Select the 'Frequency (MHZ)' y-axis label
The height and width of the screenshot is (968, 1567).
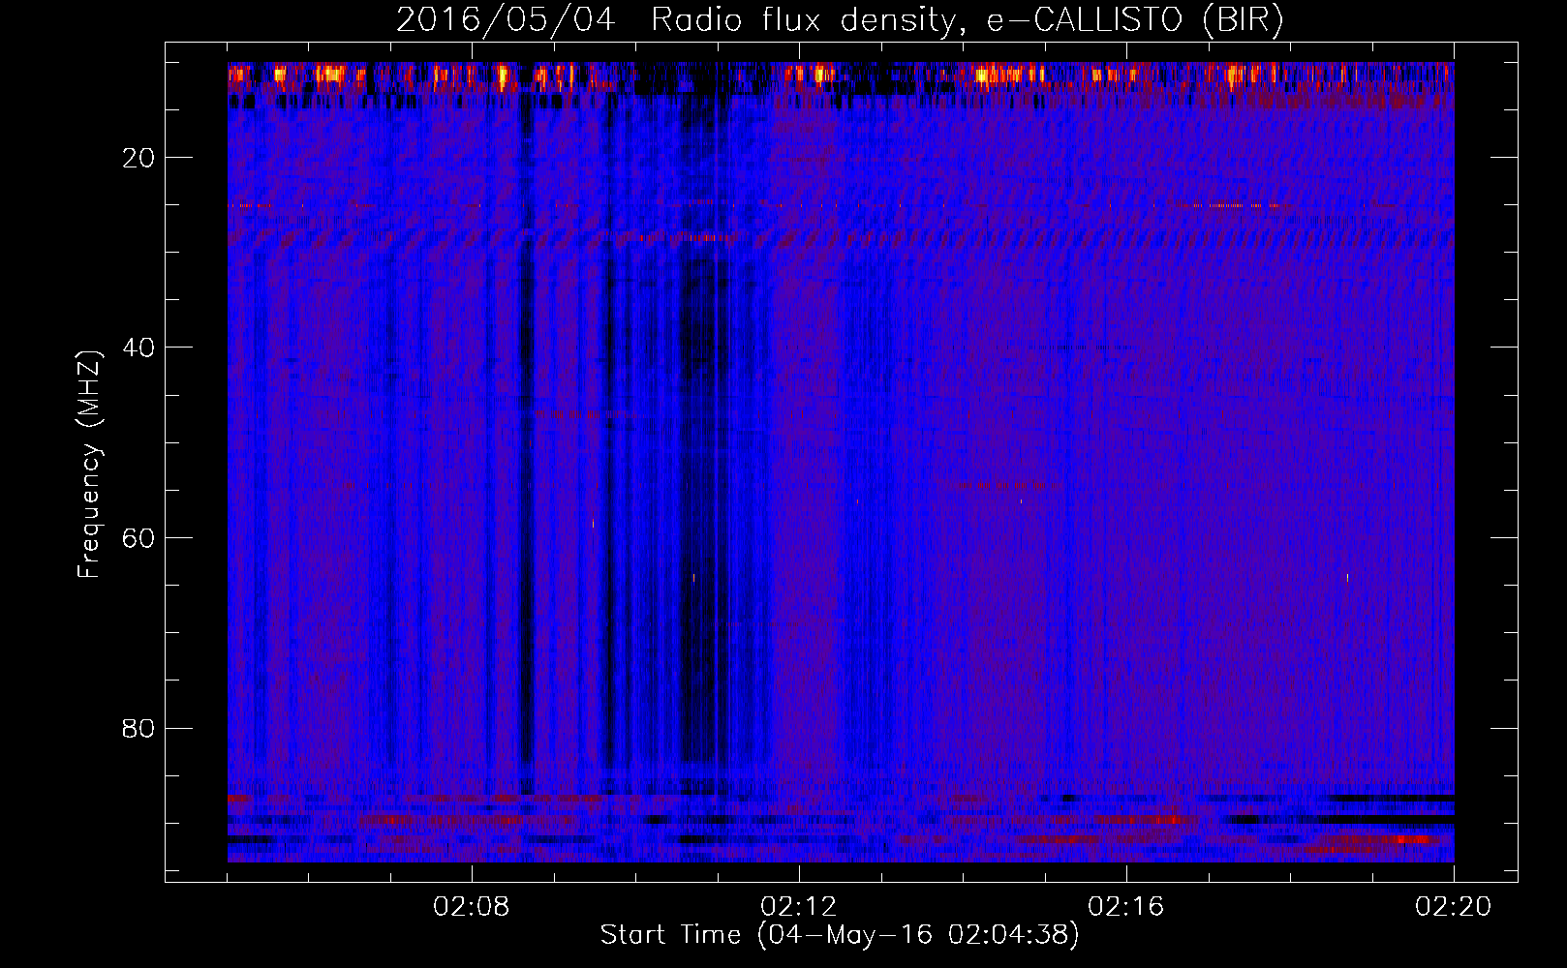coord(89,465)
